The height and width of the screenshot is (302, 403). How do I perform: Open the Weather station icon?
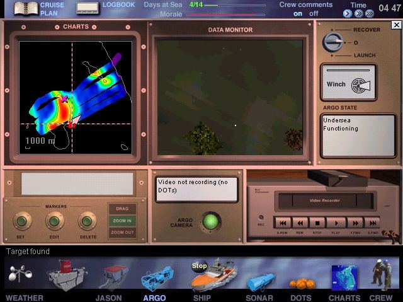click(24, 276)
